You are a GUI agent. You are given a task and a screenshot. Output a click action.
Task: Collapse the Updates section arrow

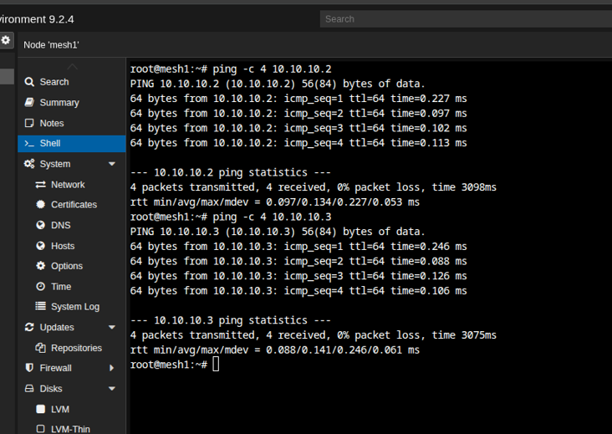112,327
